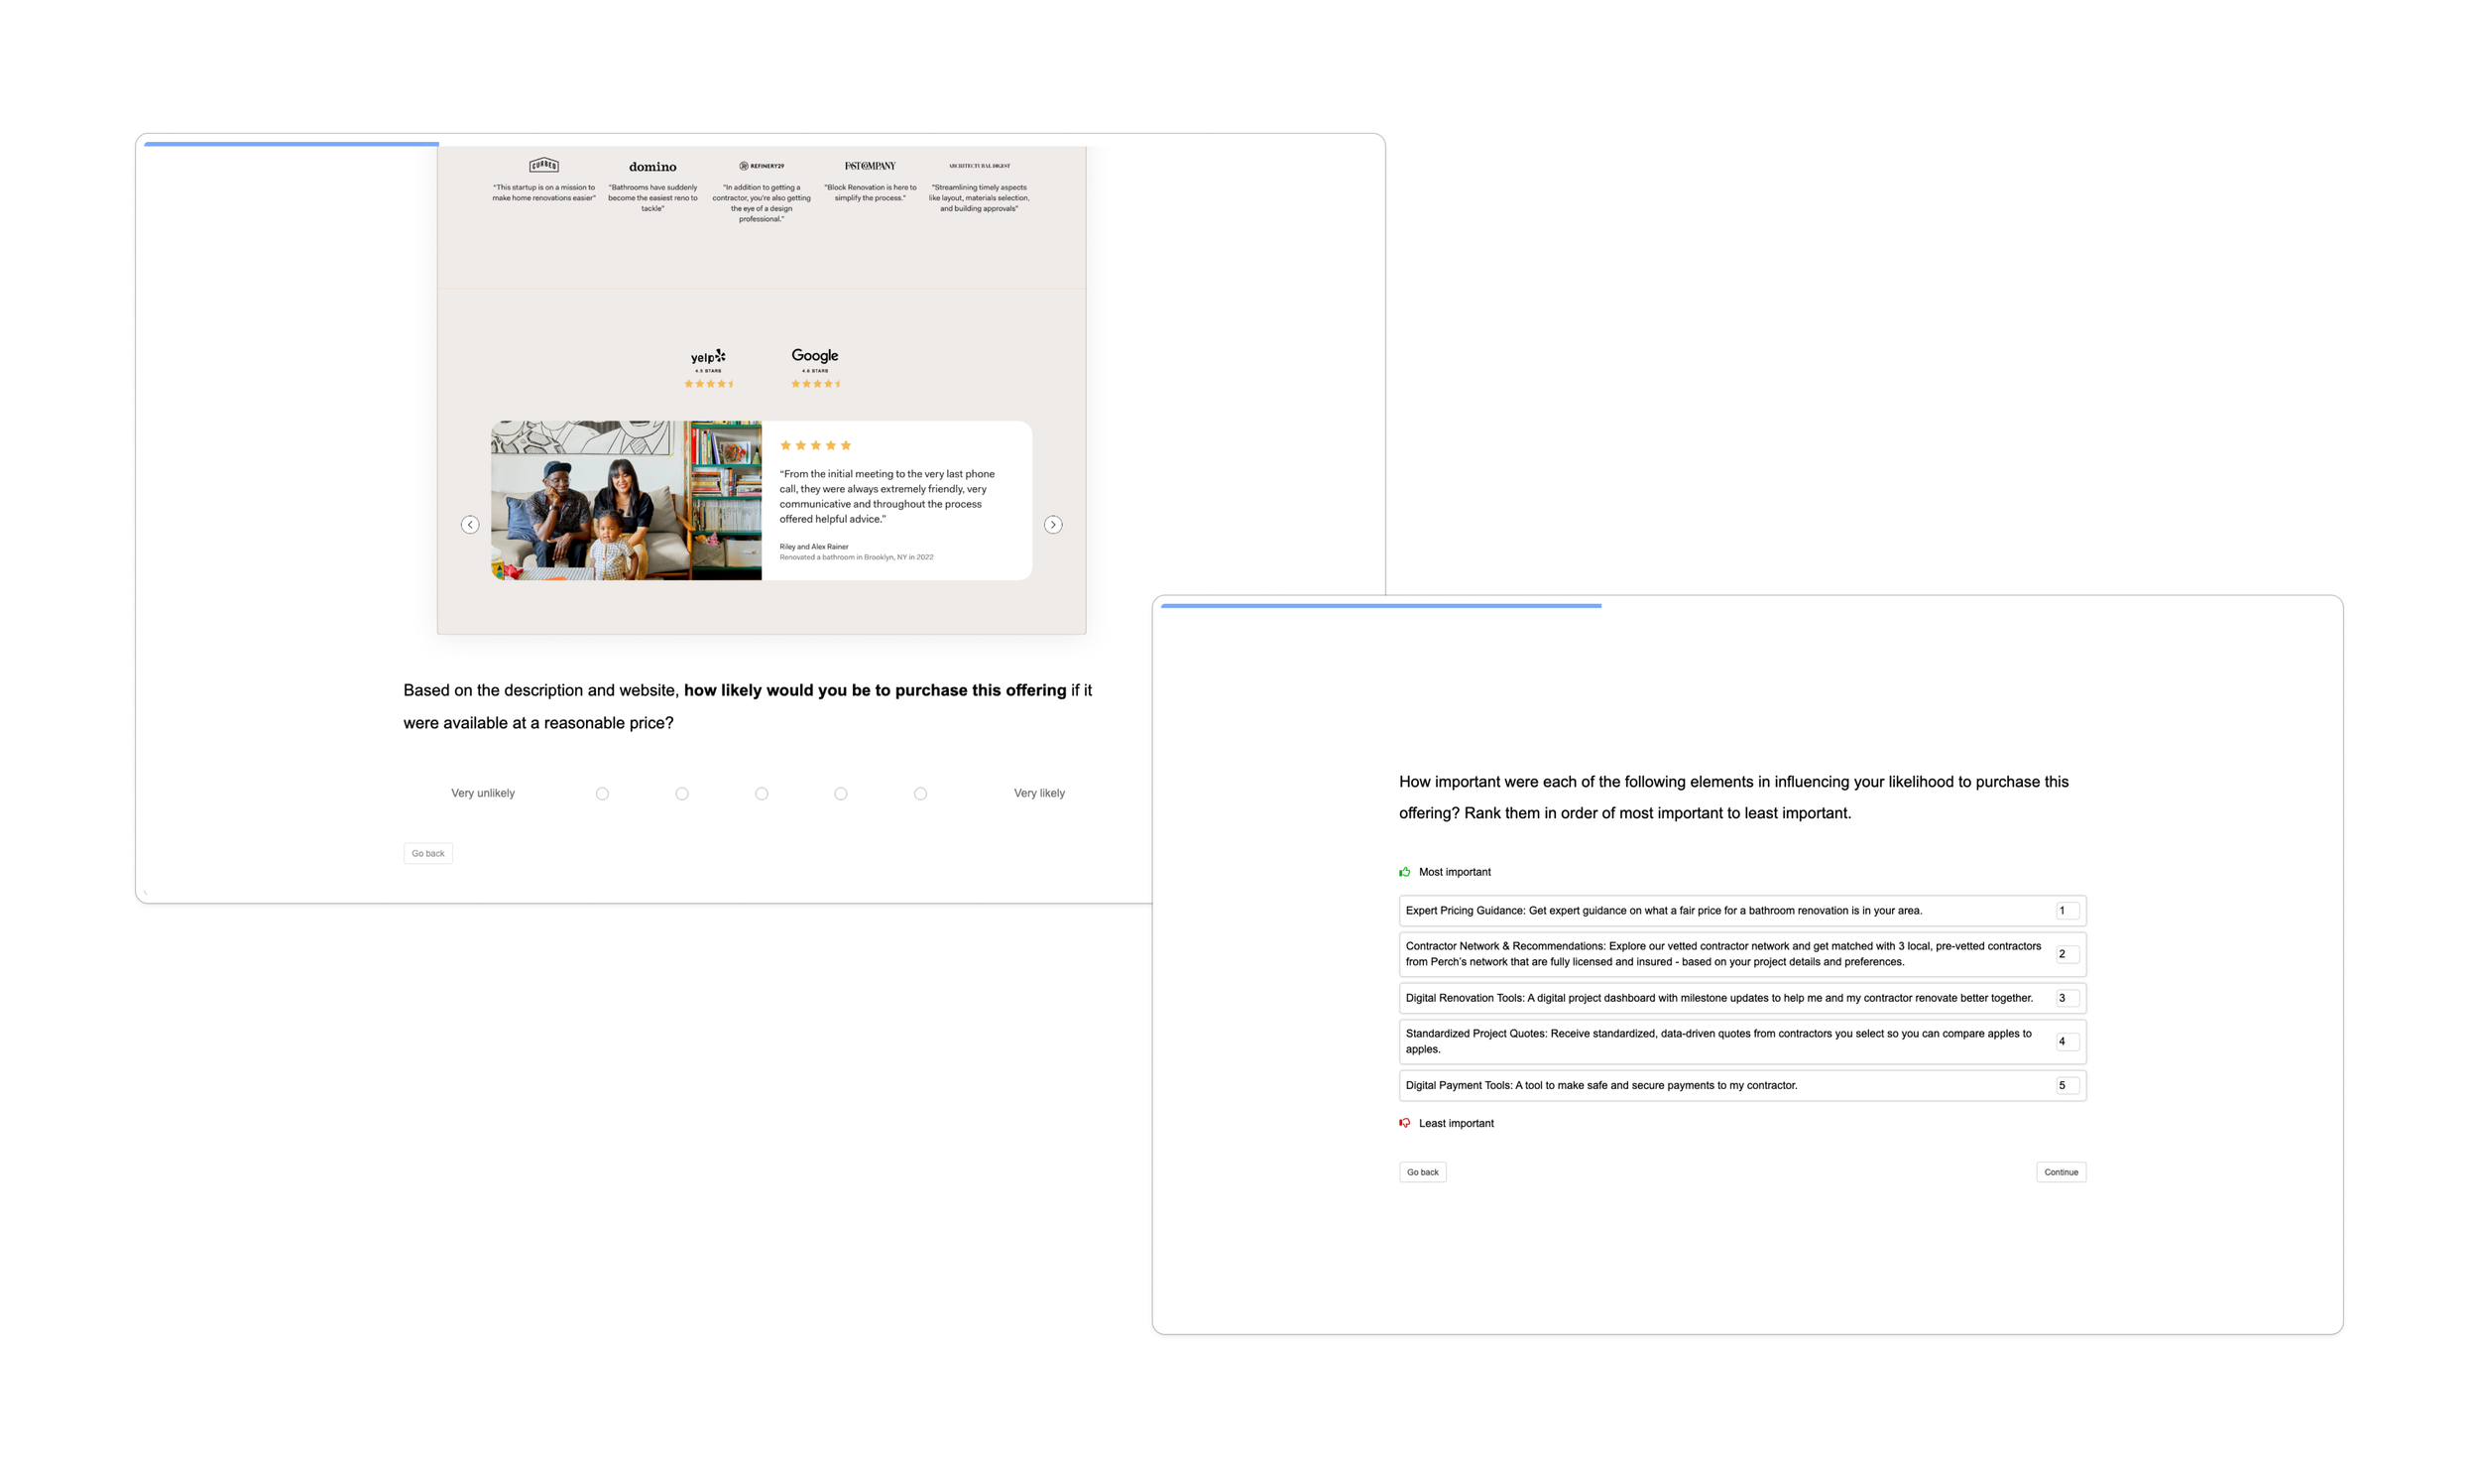Screen dimensions: 2479x1472
Task: Click the rank field for Expert Pricing Guidance
Action: (x=2066, y=911)
